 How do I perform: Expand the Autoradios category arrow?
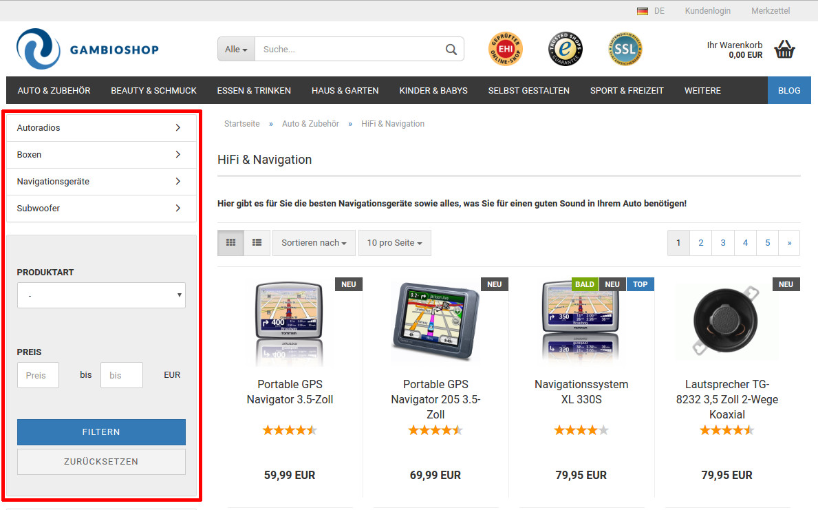pos(177,128)
